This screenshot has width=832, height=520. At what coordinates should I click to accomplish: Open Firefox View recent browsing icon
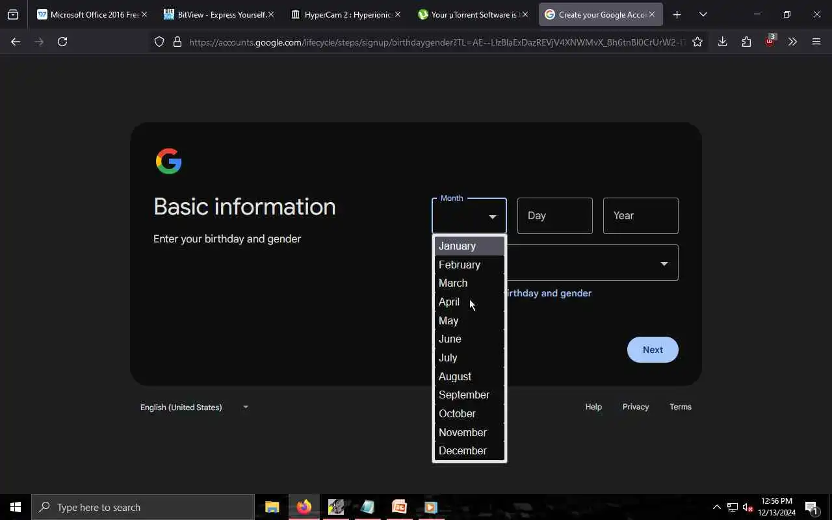pos(13,14)
